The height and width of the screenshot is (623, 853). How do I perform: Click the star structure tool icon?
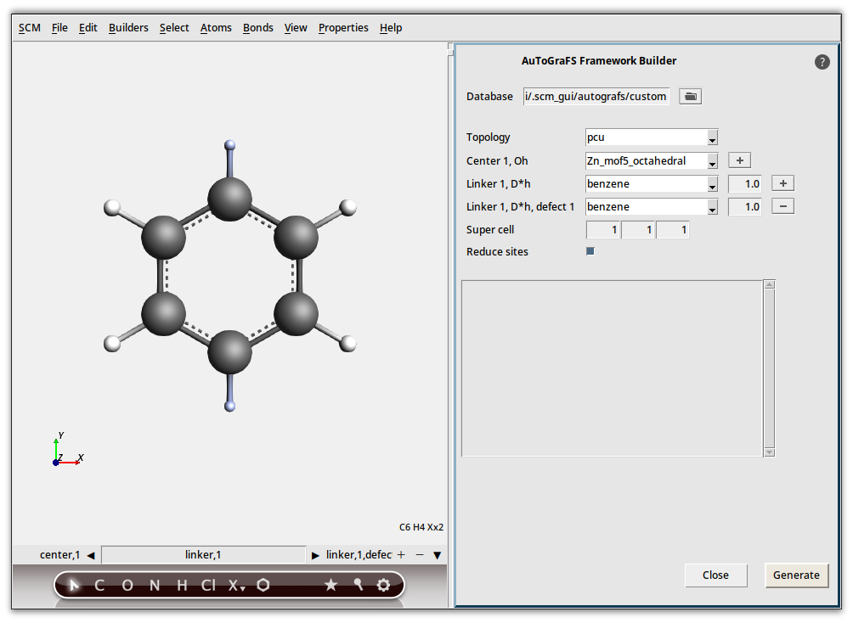331,585
